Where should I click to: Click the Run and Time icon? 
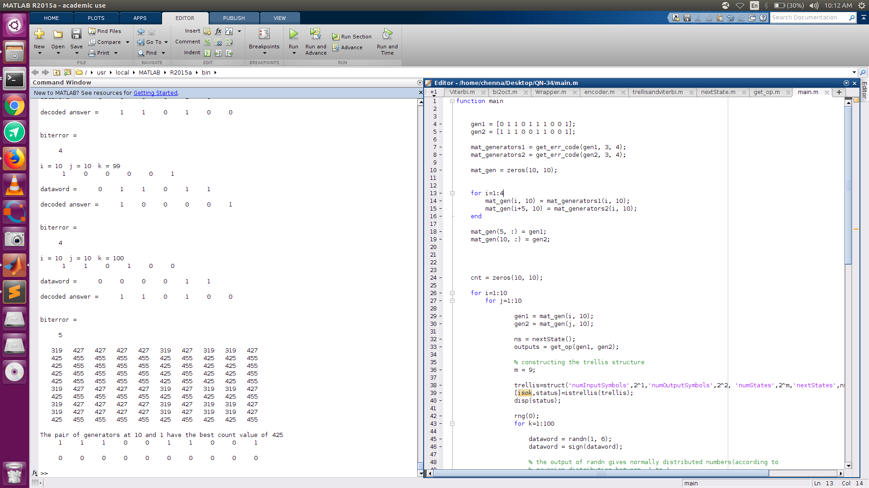[387, 34]
